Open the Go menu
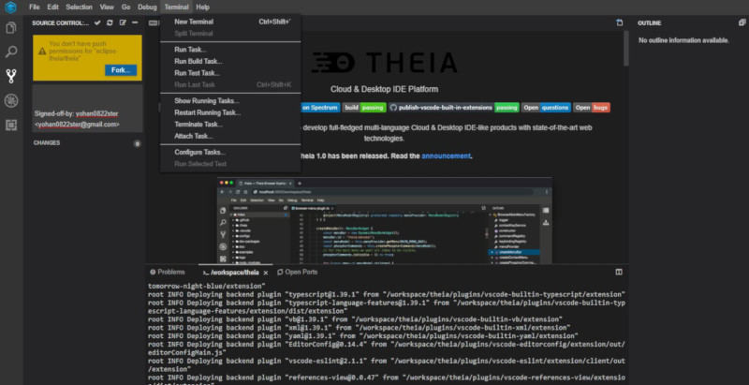 tap(125, 7)
